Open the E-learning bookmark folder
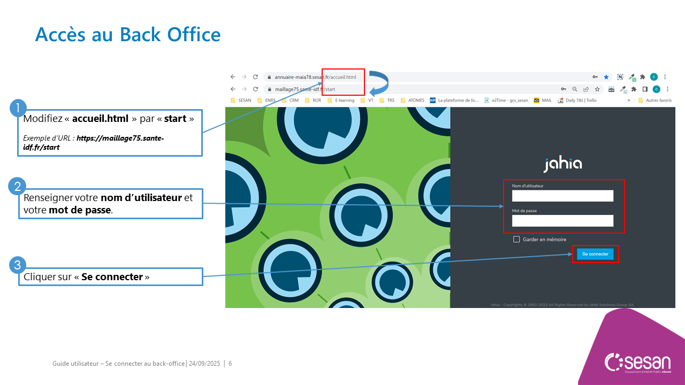685x385 pixels. pyautogui.click(x=340, y=100)
